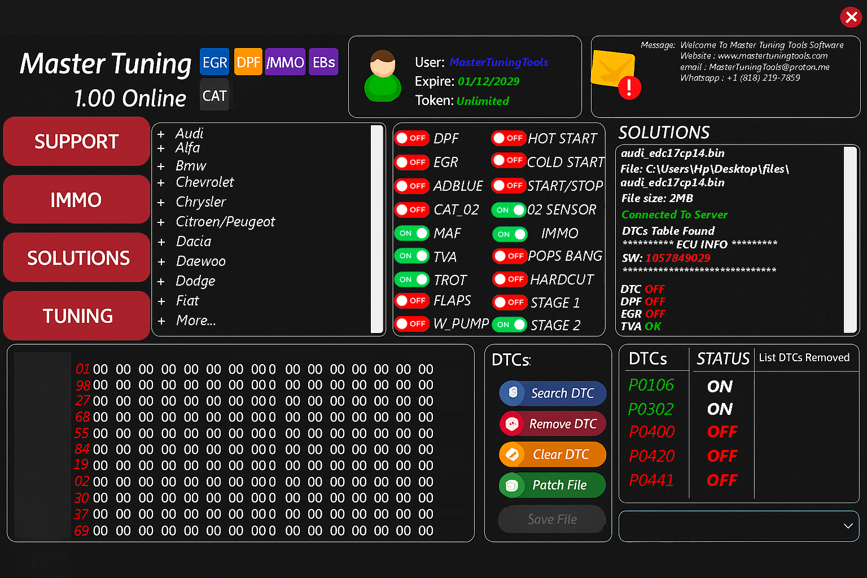This screenshot has width=867, height=578.
Task: Click the List DTCs Removed column header
Action: 804,358
